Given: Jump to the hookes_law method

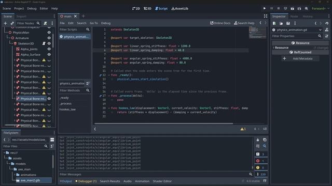Looking at the screenshot, I should (x=67, y=110).
